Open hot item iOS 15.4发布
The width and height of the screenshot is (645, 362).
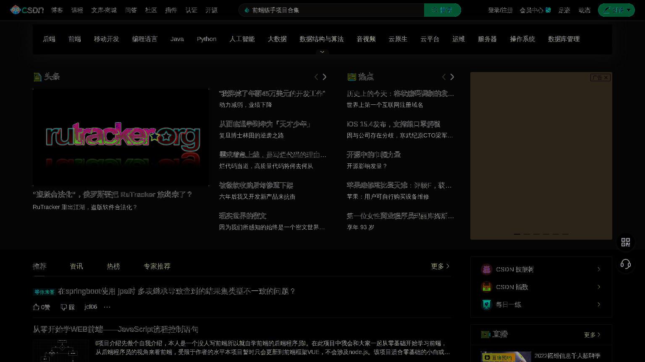[x=393, y=124]
